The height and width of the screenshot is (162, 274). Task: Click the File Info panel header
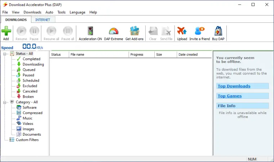coord(243,106)
